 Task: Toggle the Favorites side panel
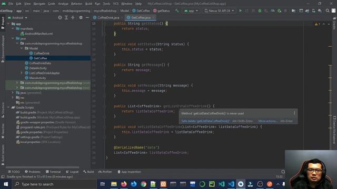pos(3,131)
